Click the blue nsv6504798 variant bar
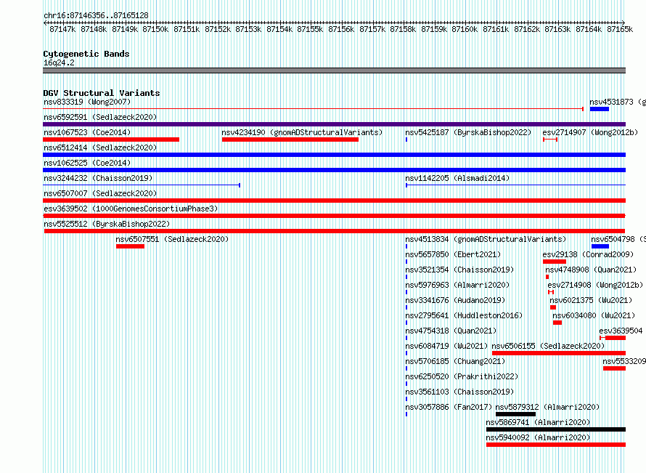 pos(600,246)
